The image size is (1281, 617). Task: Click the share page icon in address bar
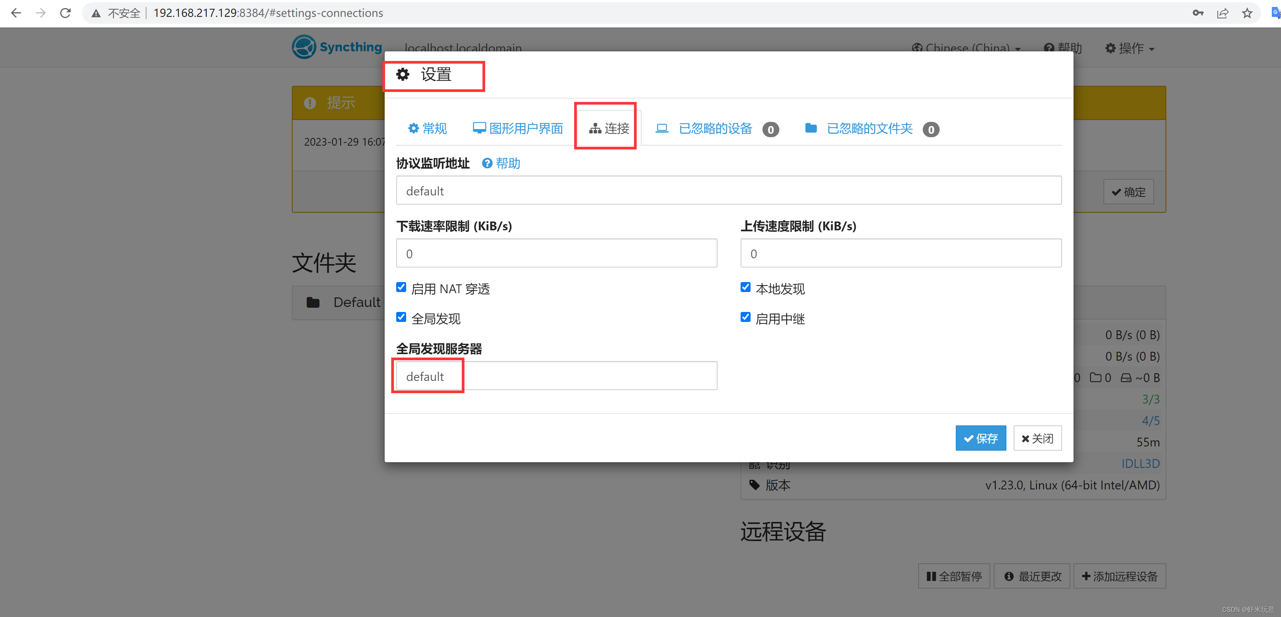tap(1222, 13)
